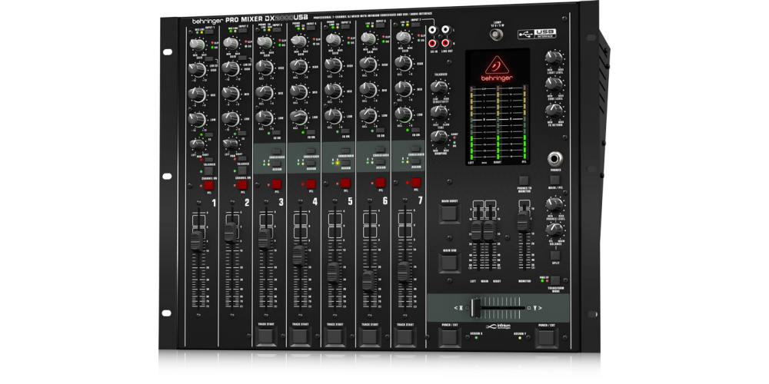Click channel 5 Low EQ knob
769x384 pixels.
pyautogui.click(x=333, y=116)
